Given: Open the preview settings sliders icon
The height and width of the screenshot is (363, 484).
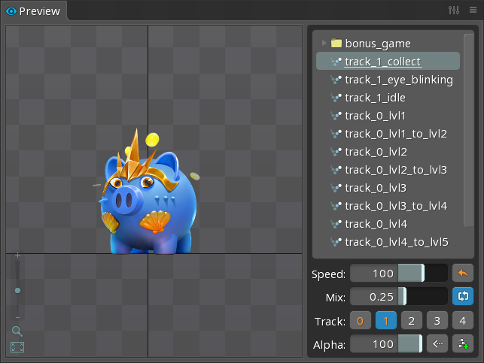Looking at the screenshot, I should [x=453, y=11].
